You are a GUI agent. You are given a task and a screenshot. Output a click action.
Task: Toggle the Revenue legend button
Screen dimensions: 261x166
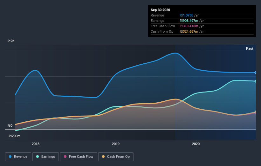[x=18, y=157]
